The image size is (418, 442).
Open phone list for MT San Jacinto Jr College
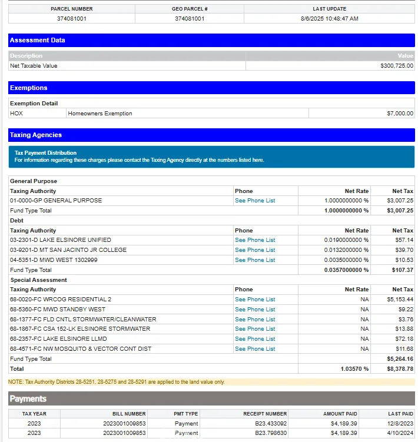(255, 250)
